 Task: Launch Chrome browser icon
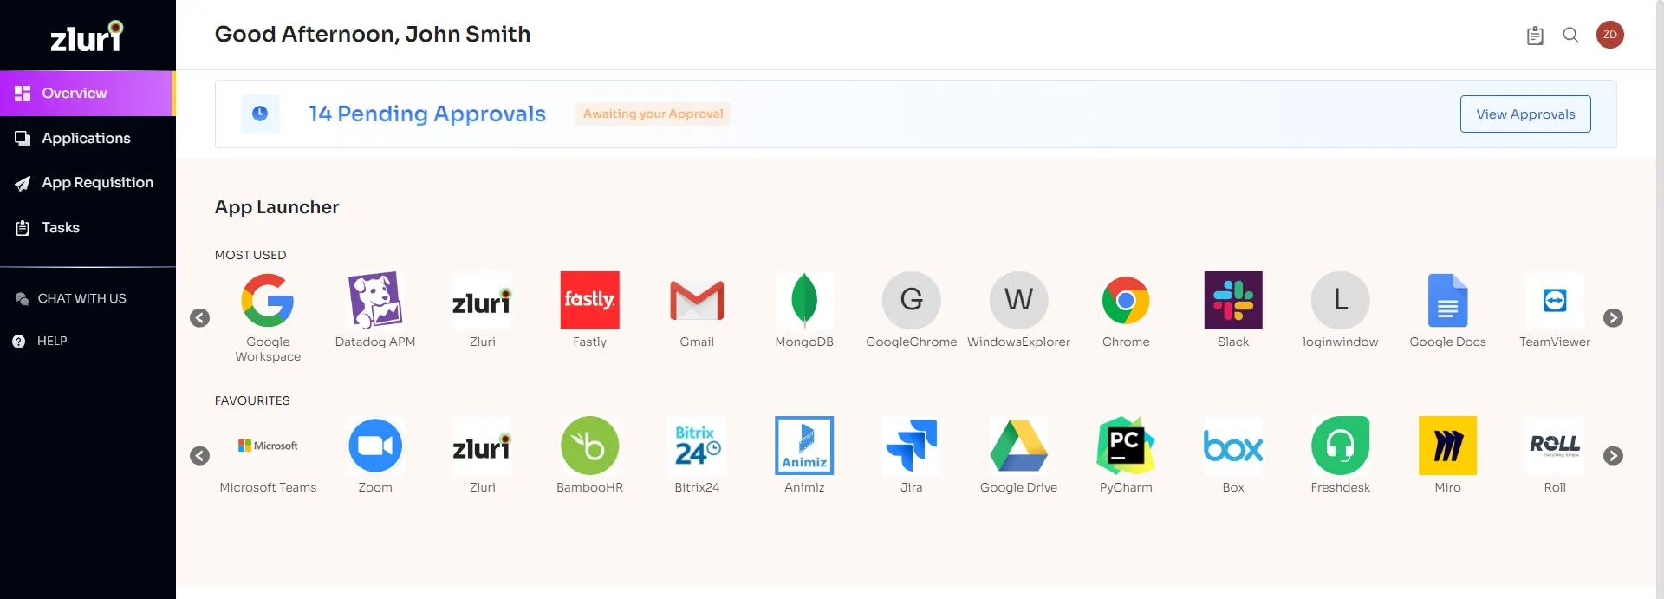1126,301
